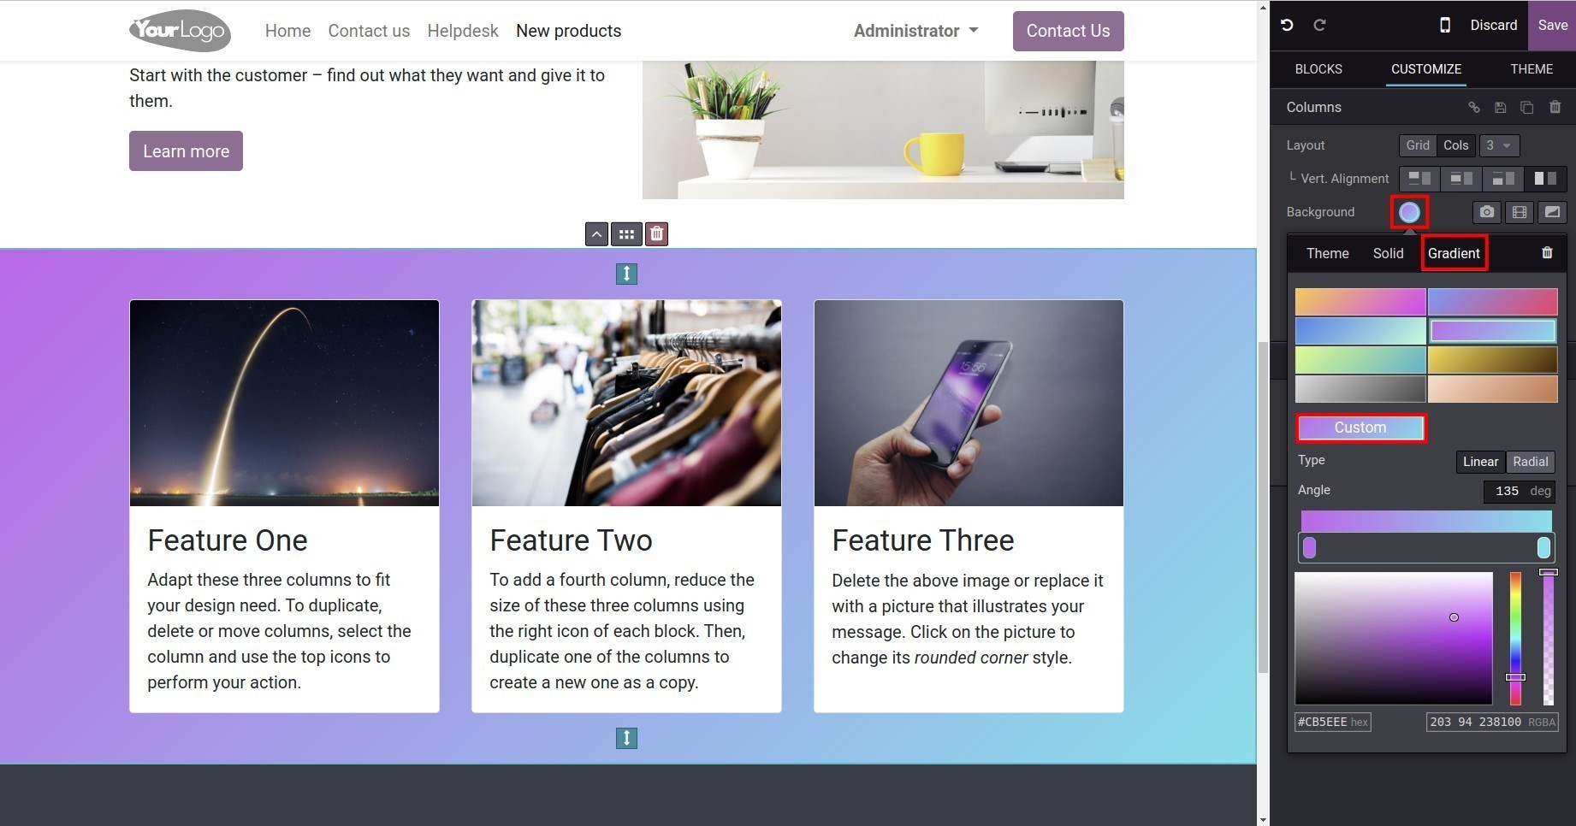
Task: Switch layout to Grid mode
Action: [x=1418, y=145]
